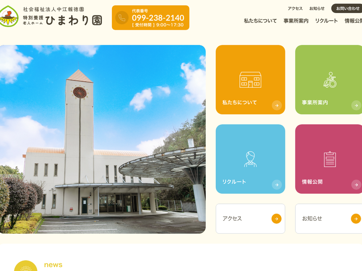Click the phone icon beside 099-238-2140

tap(122, 18)
